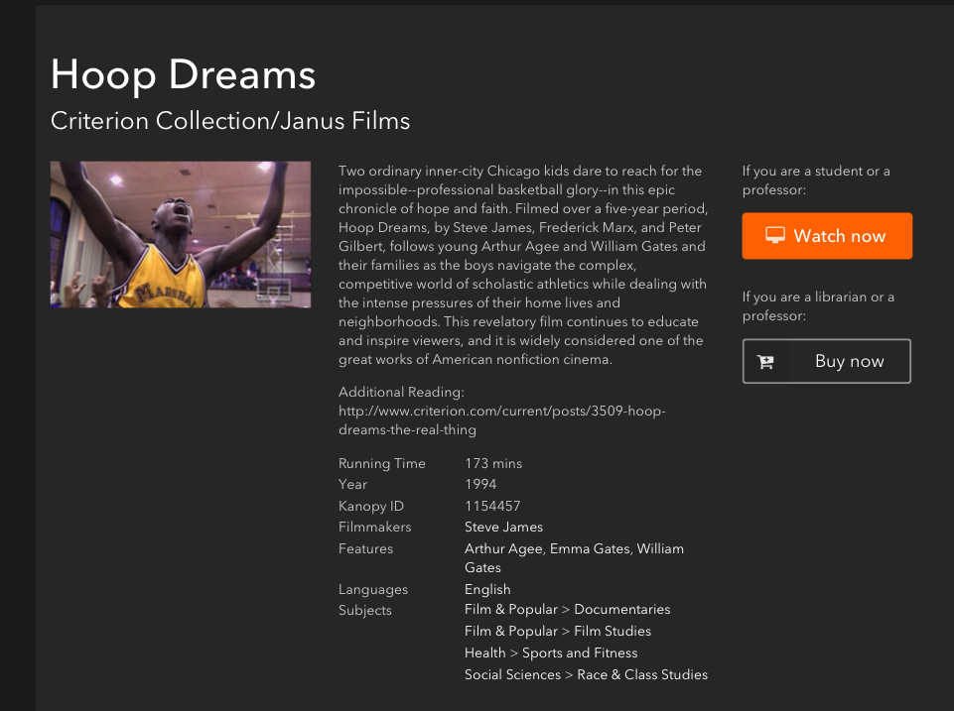The width and height of the screenshot is (954, 711).
Task: Filter by English language
Action: [x=487, y=589]
